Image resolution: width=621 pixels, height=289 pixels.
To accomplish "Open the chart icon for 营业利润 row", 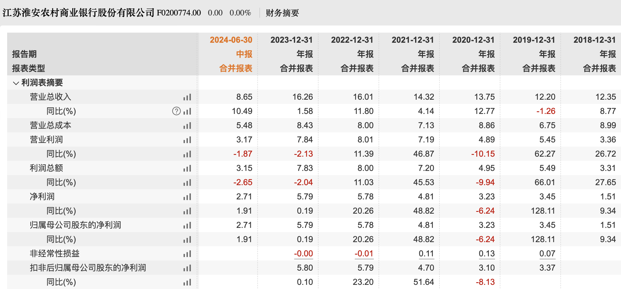I will tap(187, 140).
